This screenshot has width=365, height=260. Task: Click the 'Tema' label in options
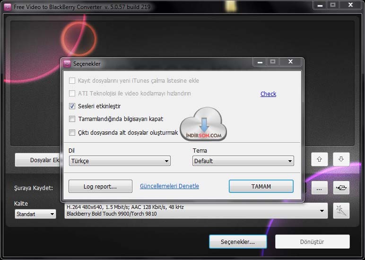[x=200, y=151]
